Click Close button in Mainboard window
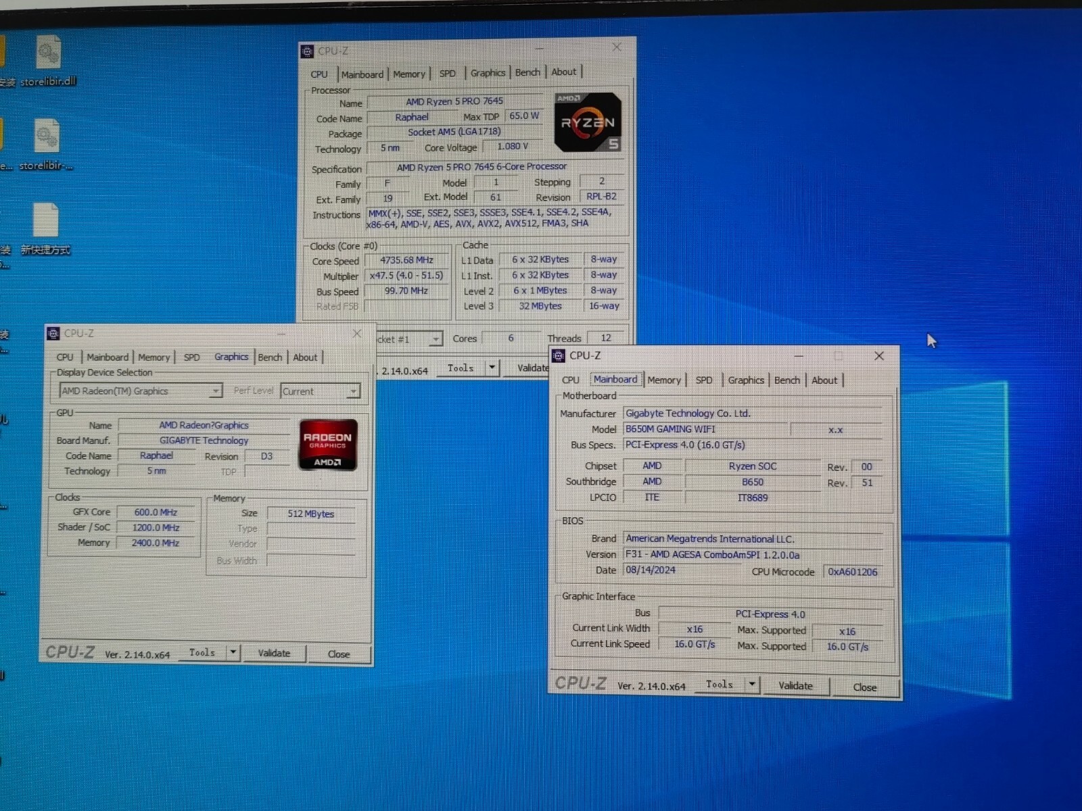The image size is (1082, 811). click(865, 687)
